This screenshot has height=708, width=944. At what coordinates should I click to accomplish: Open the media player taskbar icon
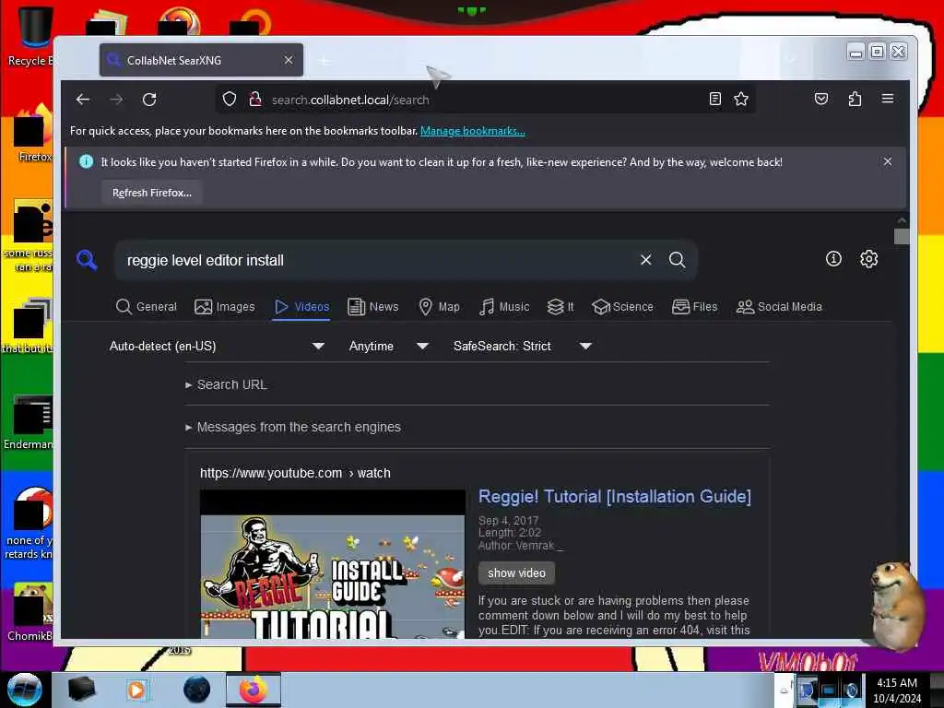click(x=136, y=690)
